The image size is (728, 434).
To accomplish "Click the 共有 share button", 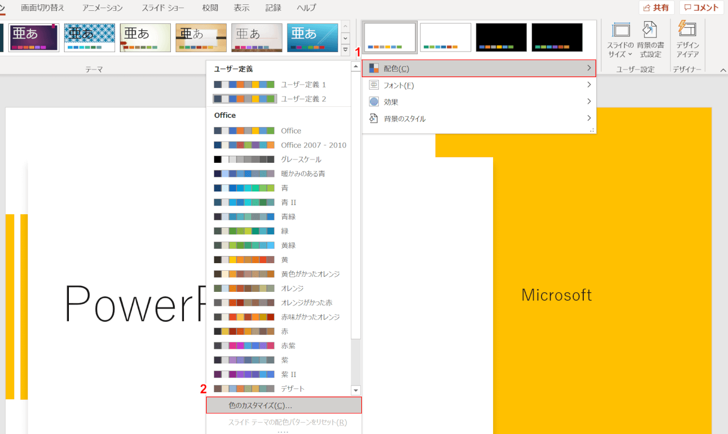I will 656,8.
